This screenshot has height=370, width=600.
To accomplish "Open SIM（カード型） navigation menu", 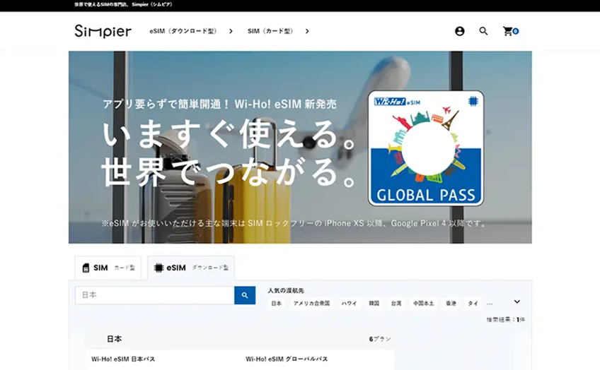I will coord(270,31).
